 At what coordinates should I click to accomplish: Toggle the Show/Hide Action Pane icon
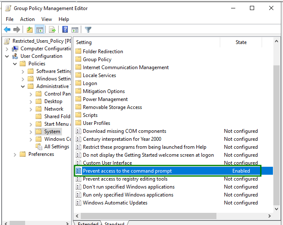[x=75, y=29]
